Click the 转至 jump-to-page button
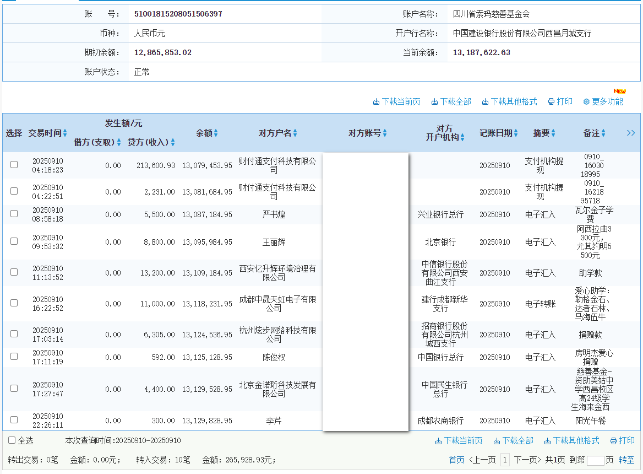 626,460
